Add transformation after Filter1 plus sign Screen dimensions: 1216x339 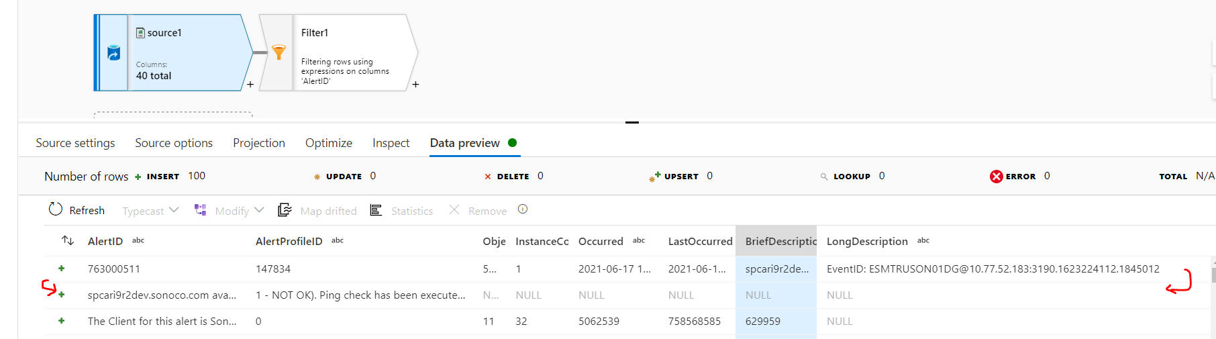415,85
